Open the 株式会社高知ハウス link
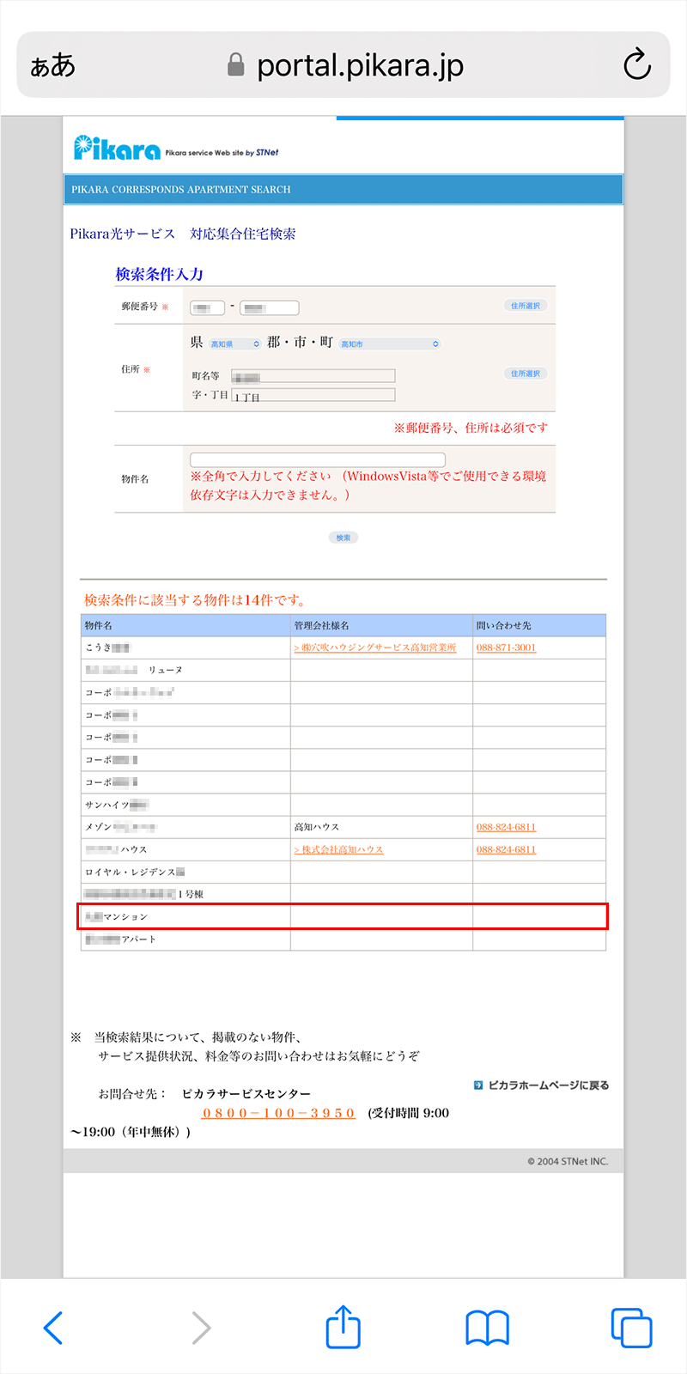The height and width of the screenshot is (1374, 687). (338, 849)
